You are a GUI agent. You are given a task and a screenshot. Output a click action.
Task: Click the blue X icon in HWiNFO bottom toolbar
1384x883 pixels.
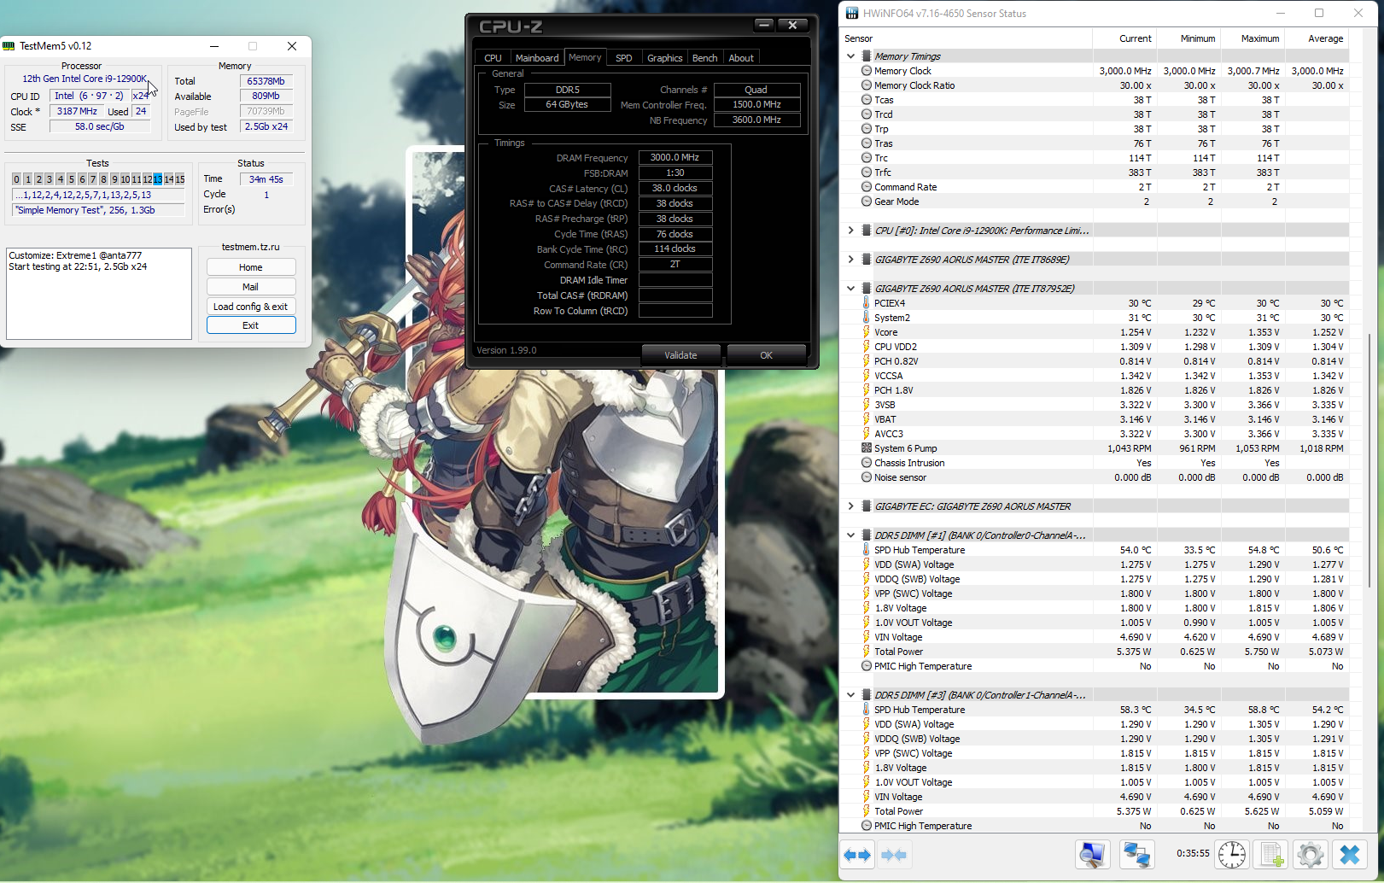(1350, 854)
